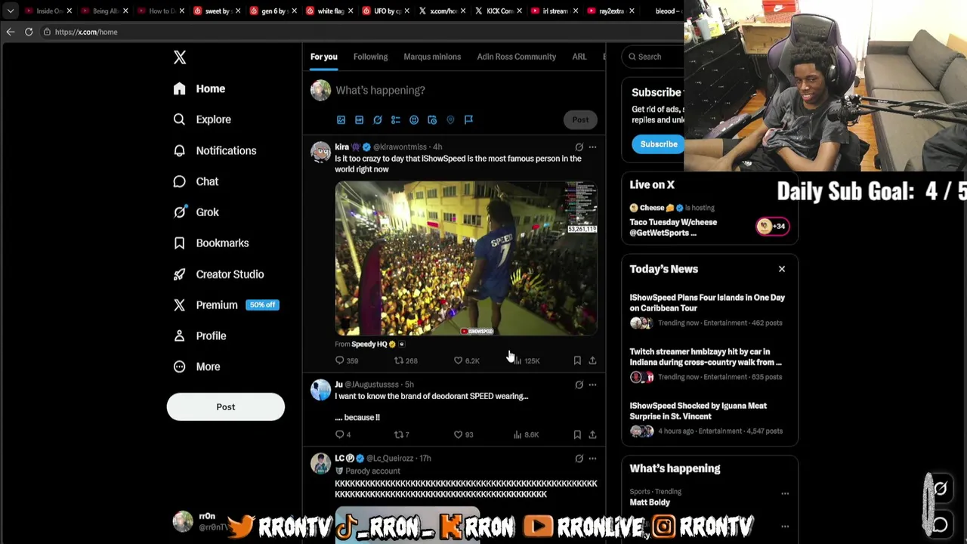Click the Grok icon on Ju's post
The image size is (967, 544).
coord(579,385)
